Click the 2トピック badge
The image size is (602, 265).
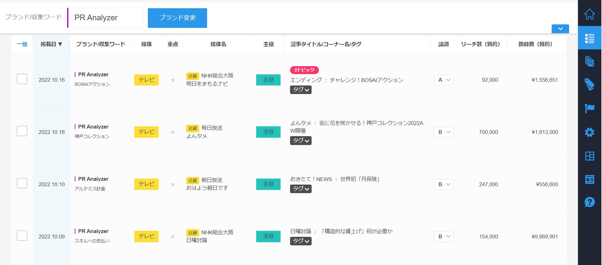[x=304, y=70]
